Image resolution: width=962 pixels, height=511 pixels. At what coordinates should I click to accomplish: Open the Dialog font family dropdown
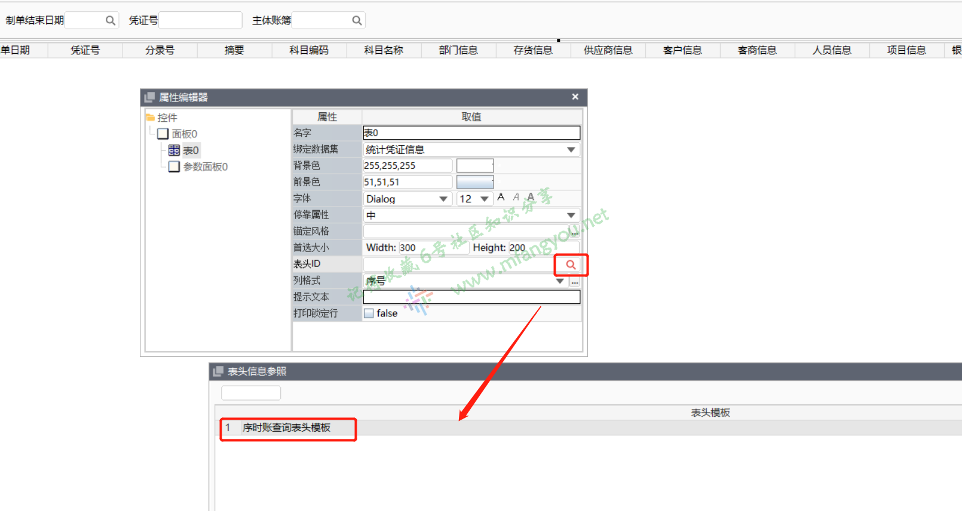click(x=443, y=199)
